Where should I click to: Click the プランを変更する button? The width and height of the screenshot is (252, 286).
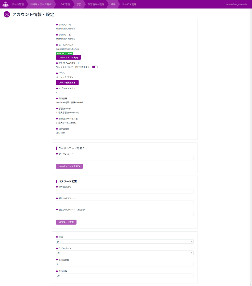[67, 82]
